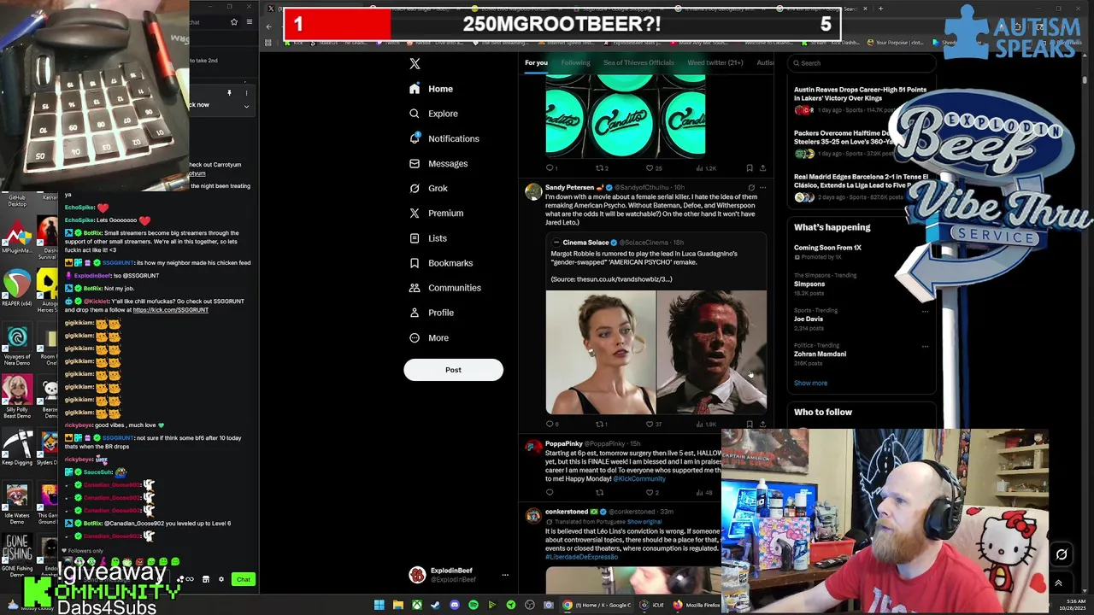Open Kick chat settings gear
1094x615 pixels.
coord(221,579)
